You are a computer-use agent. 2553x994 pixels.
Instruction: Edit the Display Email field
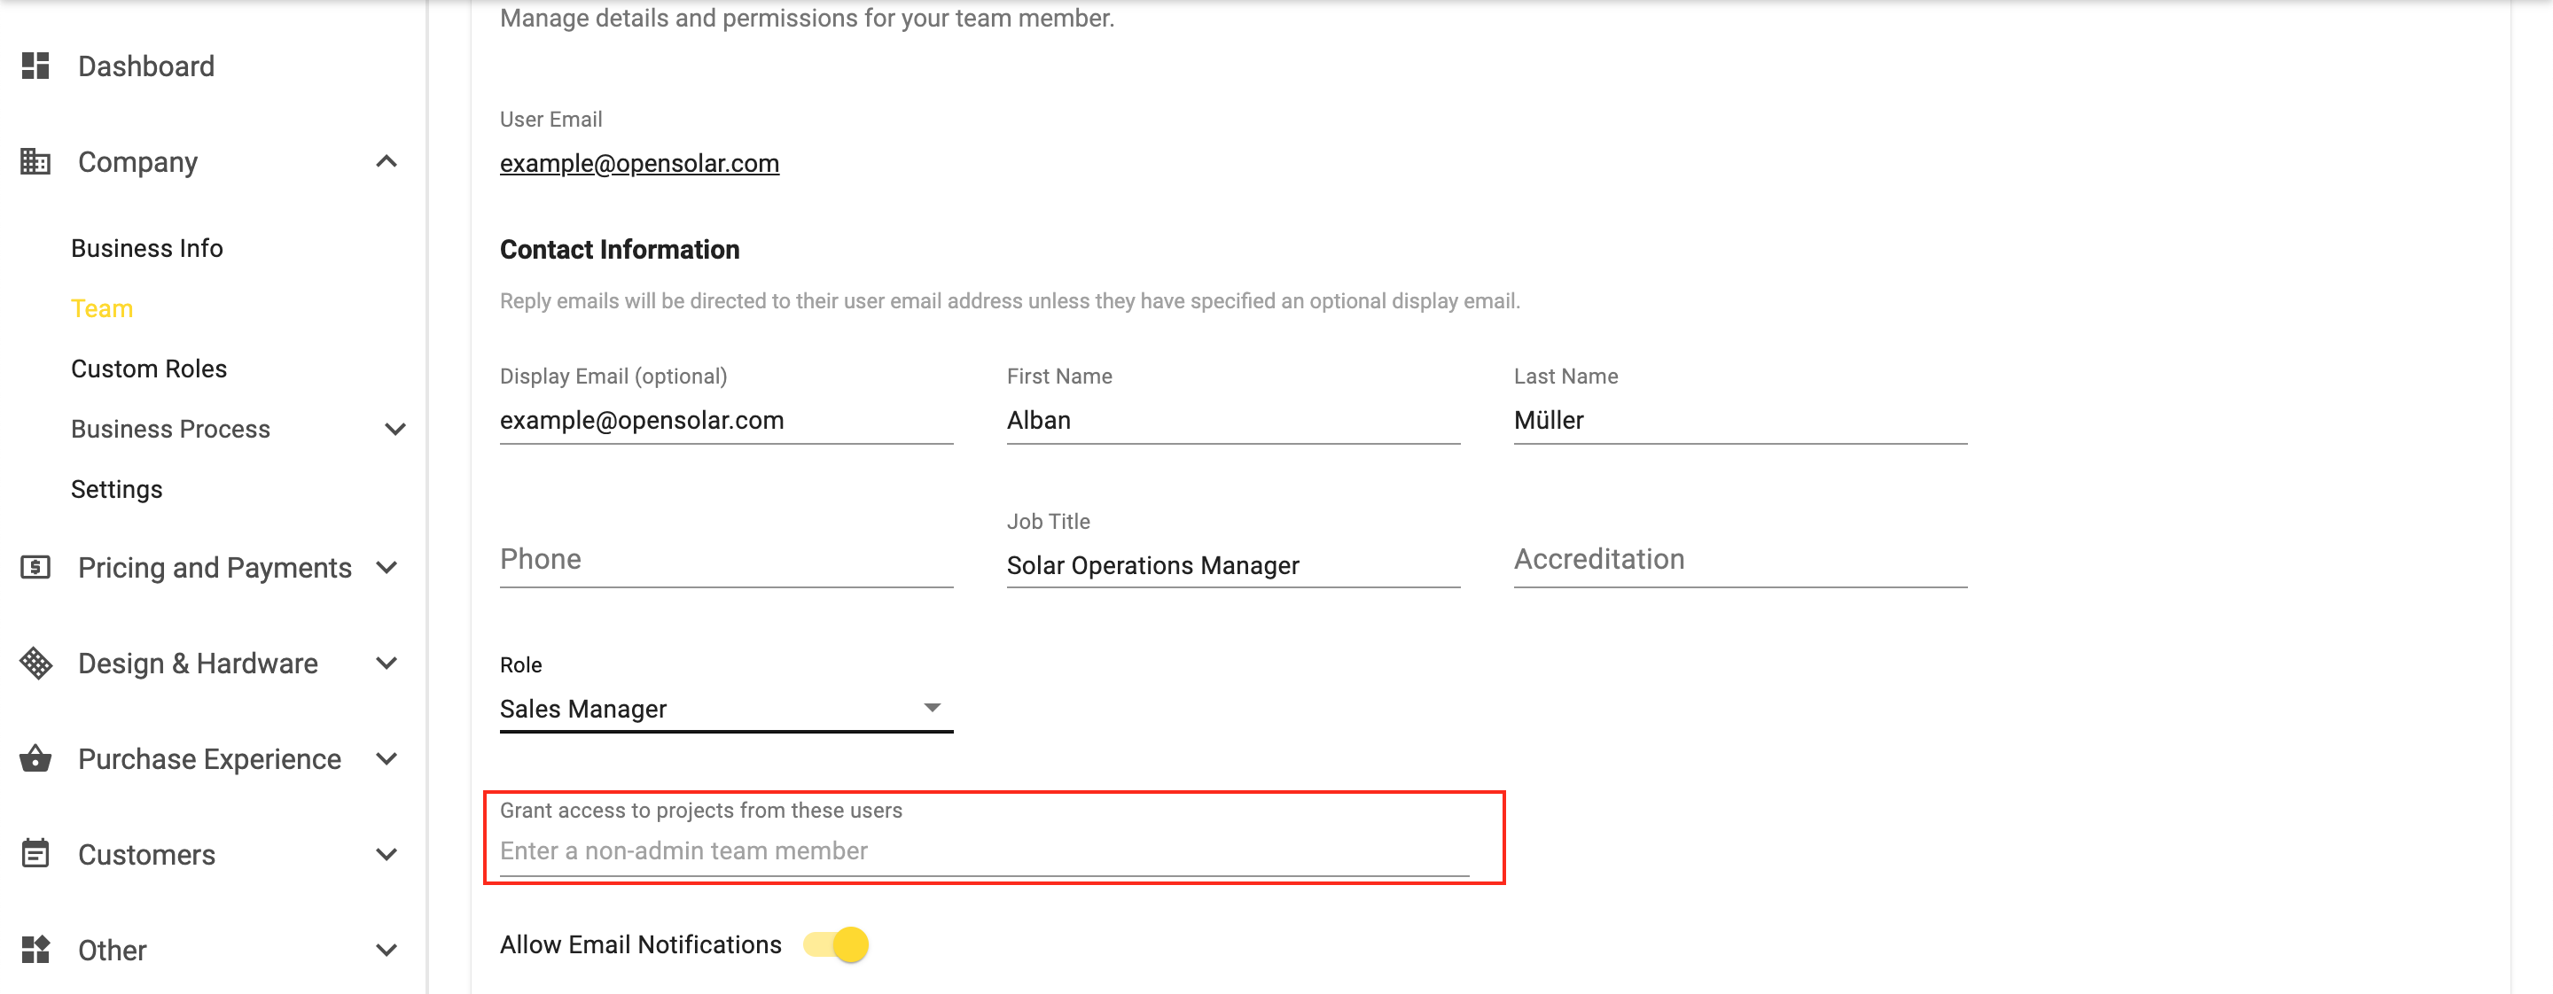click(727, 421)
